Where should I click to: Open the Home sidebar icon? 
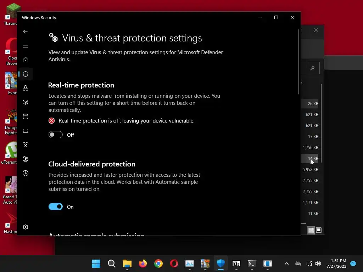click(26, 59)
